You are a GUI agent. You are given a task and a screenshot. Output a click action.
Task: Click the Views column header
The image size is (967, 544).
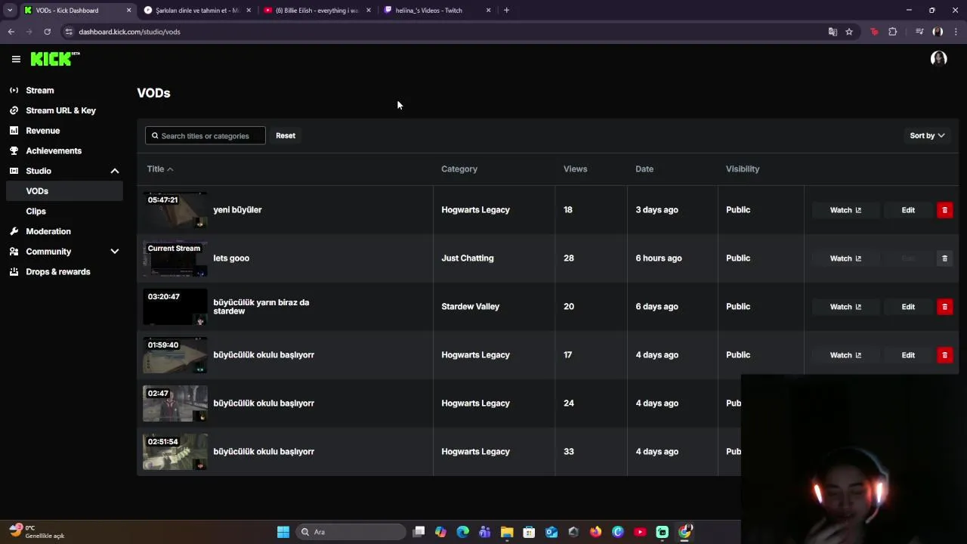tap(575, 169)
